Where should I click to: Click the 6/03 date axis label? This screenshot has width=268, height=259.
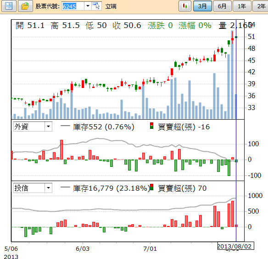[83, 249]
